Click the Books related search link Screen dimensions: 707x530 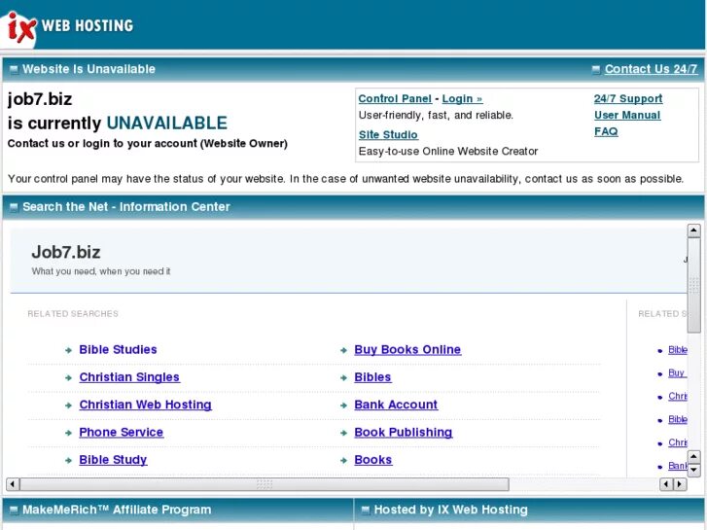pos(372,460)
